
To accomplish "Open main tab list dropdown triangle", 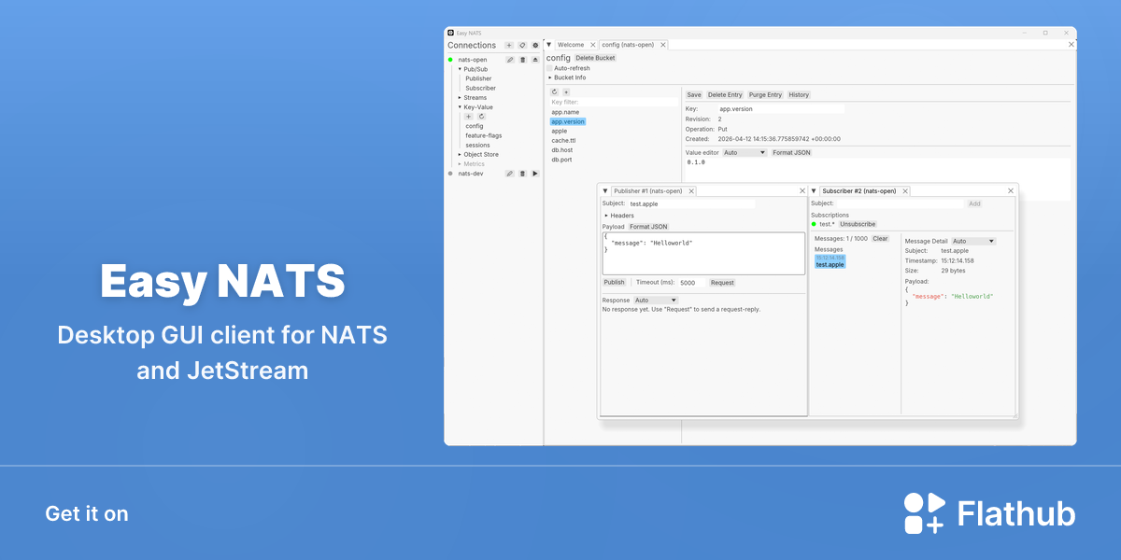I will 549,45.
